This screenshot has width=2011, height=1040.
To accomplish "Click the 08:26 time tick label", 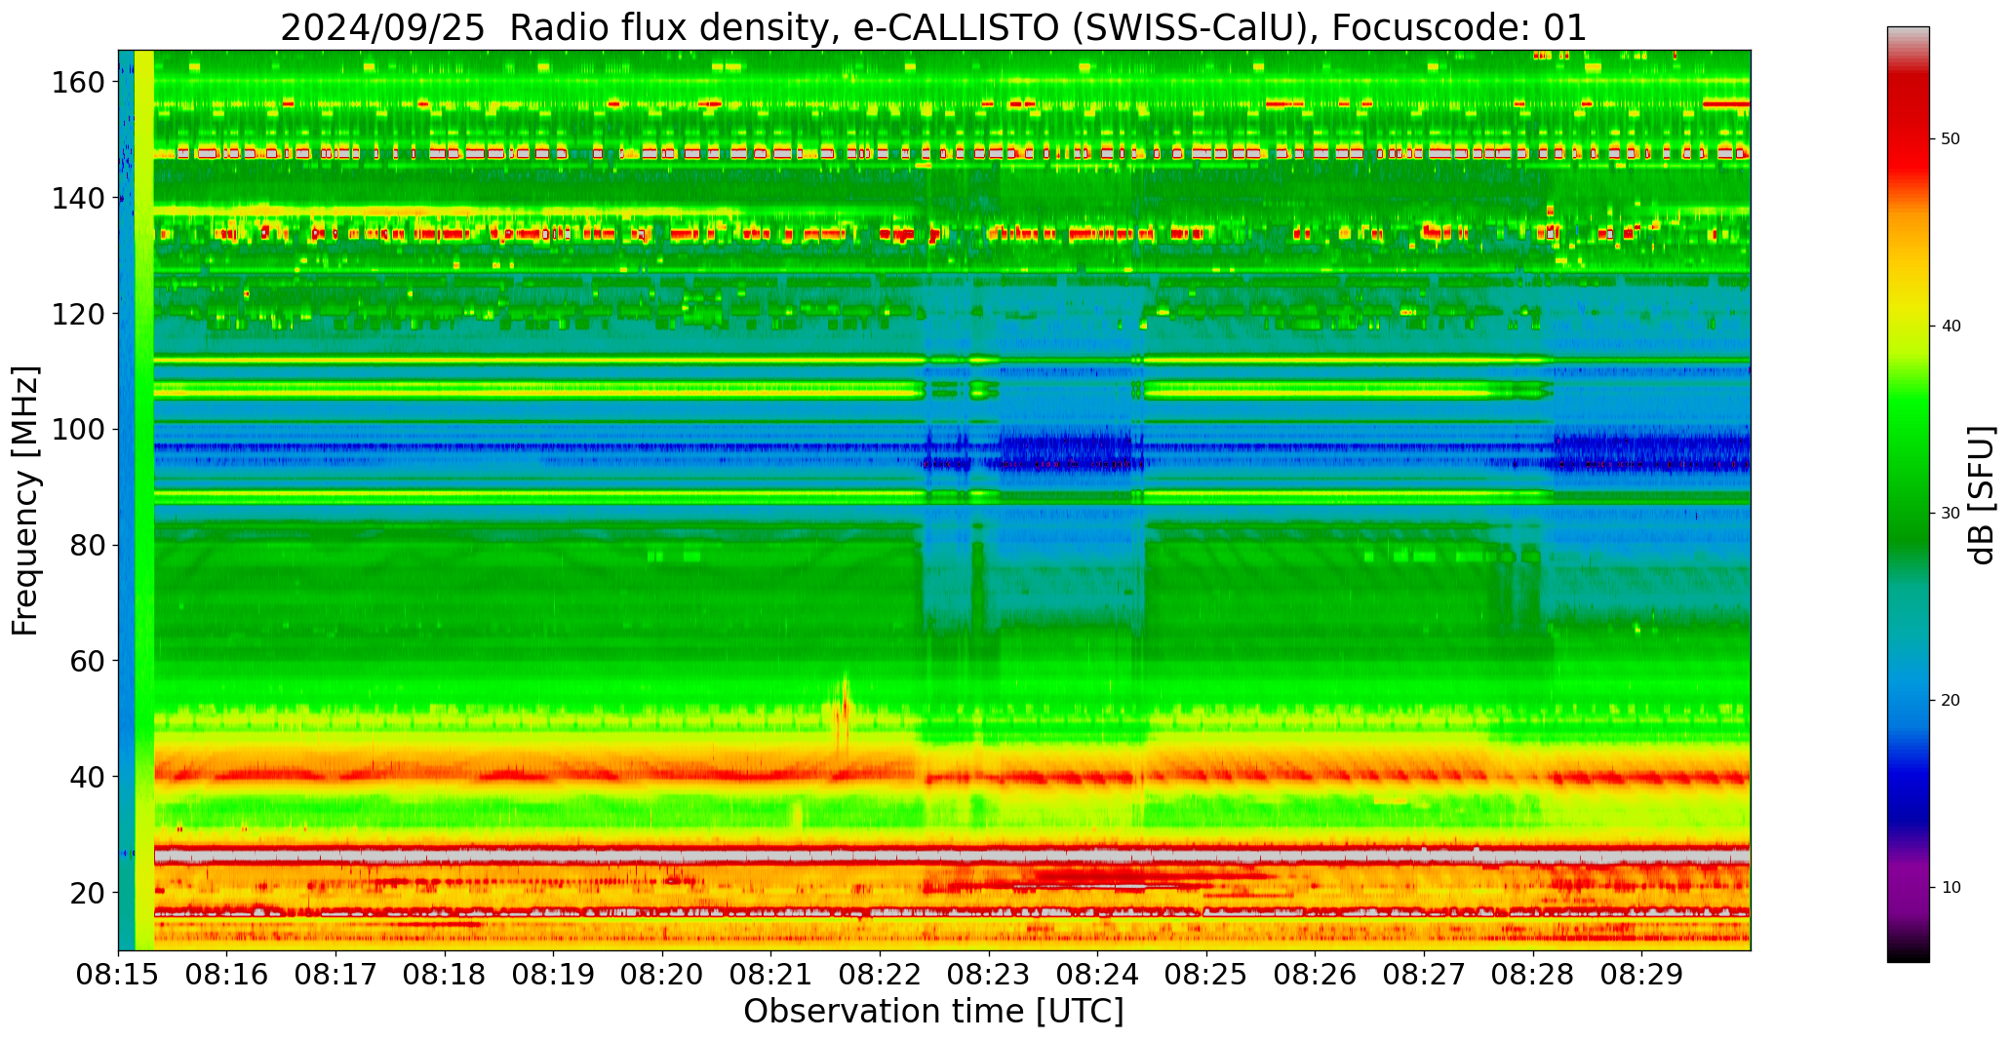I will [x=1315, y=975].
